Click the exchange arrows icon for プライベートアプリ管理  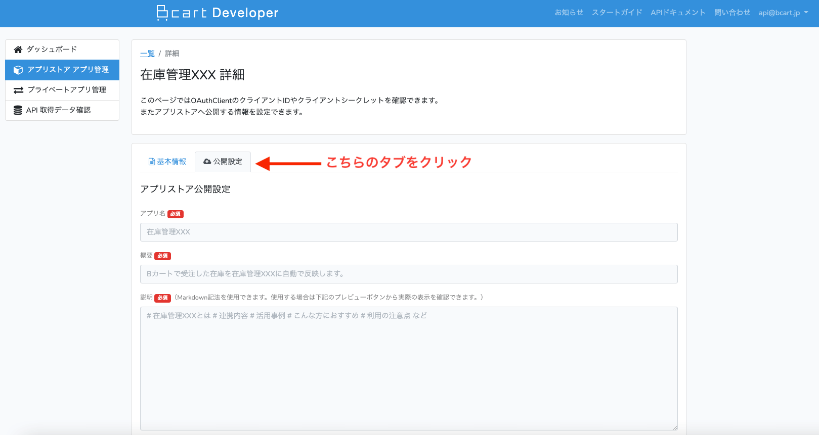point(18,90)
